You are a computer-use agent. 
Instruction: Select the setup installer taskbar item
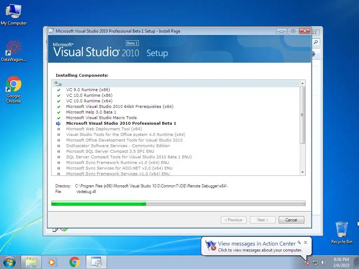pyautogui.click(x=96, y=262)
